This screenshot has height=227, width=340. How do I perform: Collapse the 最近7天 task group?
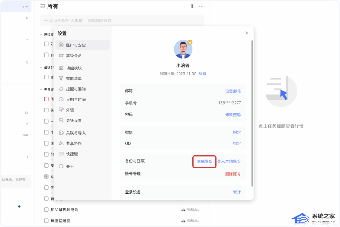click(x=41, y=68)
